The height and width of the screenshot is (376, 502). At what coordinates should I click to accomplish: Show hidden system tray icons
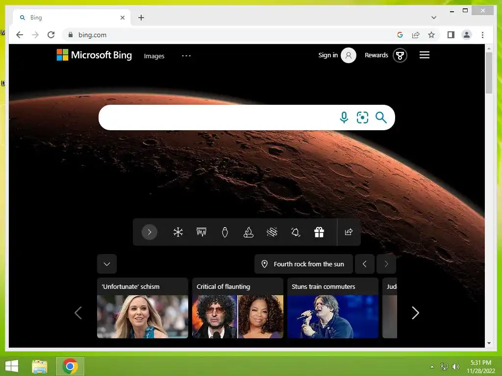(432, 367)
